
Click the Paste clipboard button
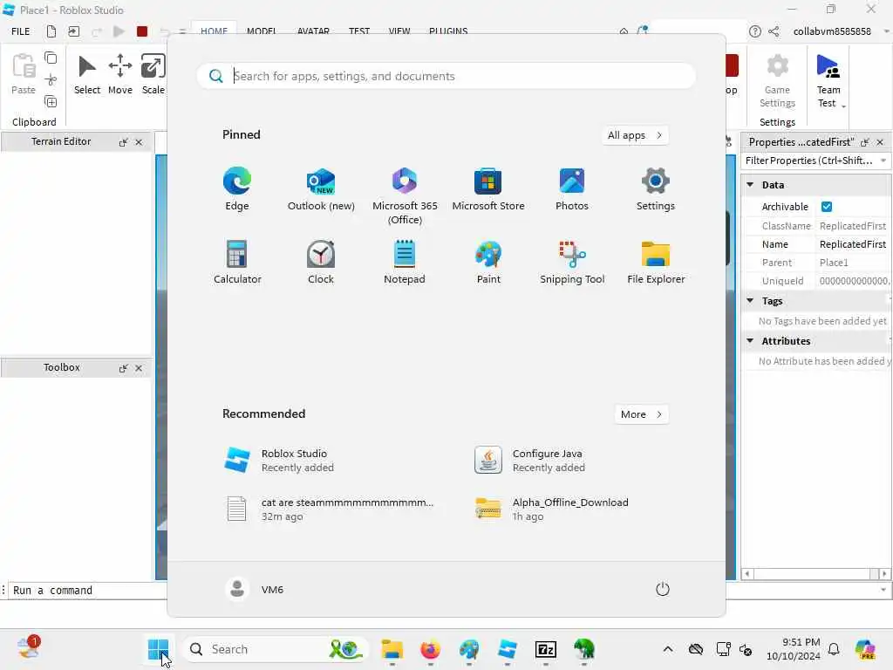click(x=24, y=74)
